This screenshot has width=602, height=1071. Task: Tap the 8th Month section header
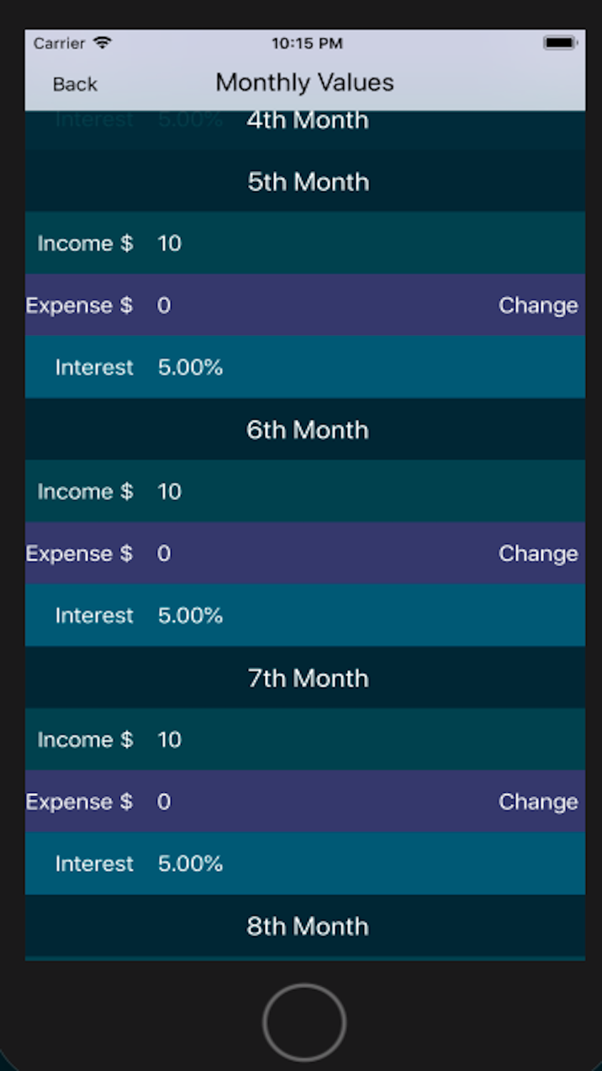point(308,926)
